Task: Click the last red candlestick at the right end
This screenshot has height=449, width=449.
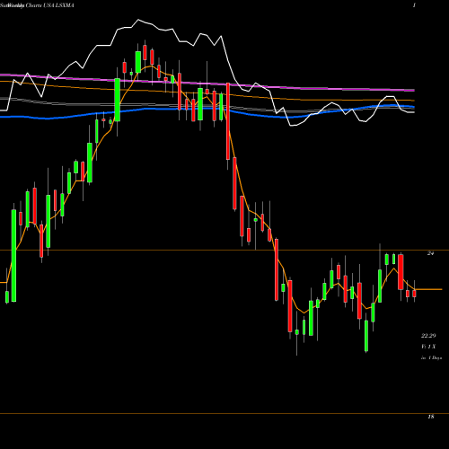Action: pyautogui.click(x=414, y=294)
